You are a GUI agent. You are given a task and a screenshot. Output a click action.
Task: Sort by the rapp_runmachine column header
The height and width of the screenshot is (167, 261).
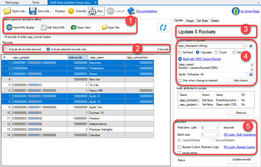click(x=139, y=57)
